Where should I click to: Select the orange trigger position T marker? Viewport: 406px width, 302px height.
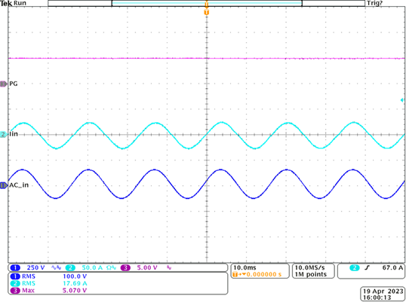coord(206,12)
